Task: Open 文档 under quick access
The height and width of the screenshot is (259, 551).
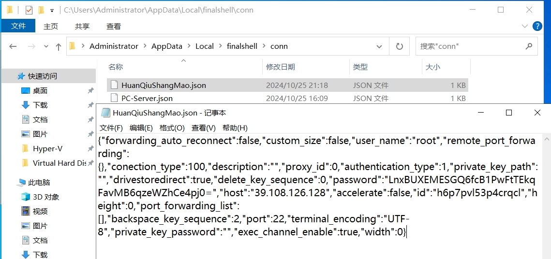Action: (x=40, y=120)
